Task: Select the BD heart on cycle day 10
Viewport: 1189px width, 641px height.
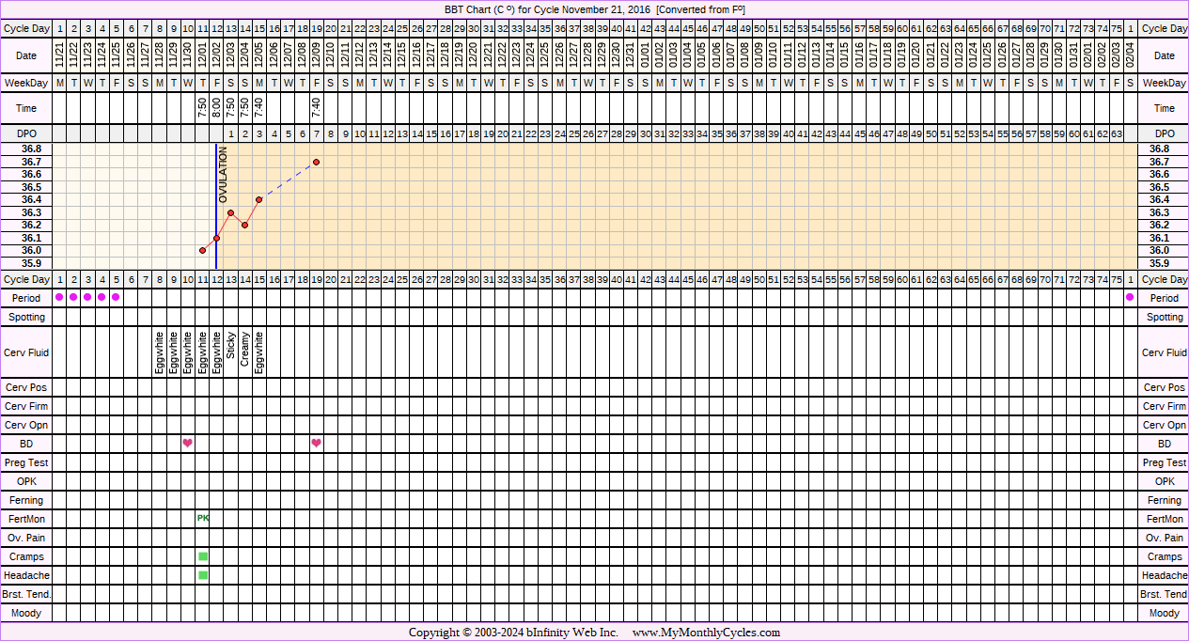Action: click(x=188, y=444)
